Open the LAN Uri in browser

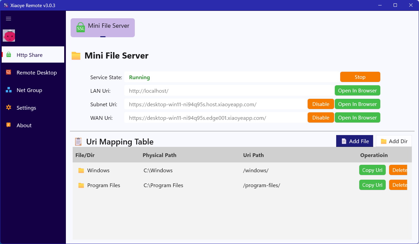pos(357,90)
